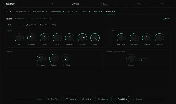Click the Input arrow icon
The image size is (176, 104).
coord(35,99)
